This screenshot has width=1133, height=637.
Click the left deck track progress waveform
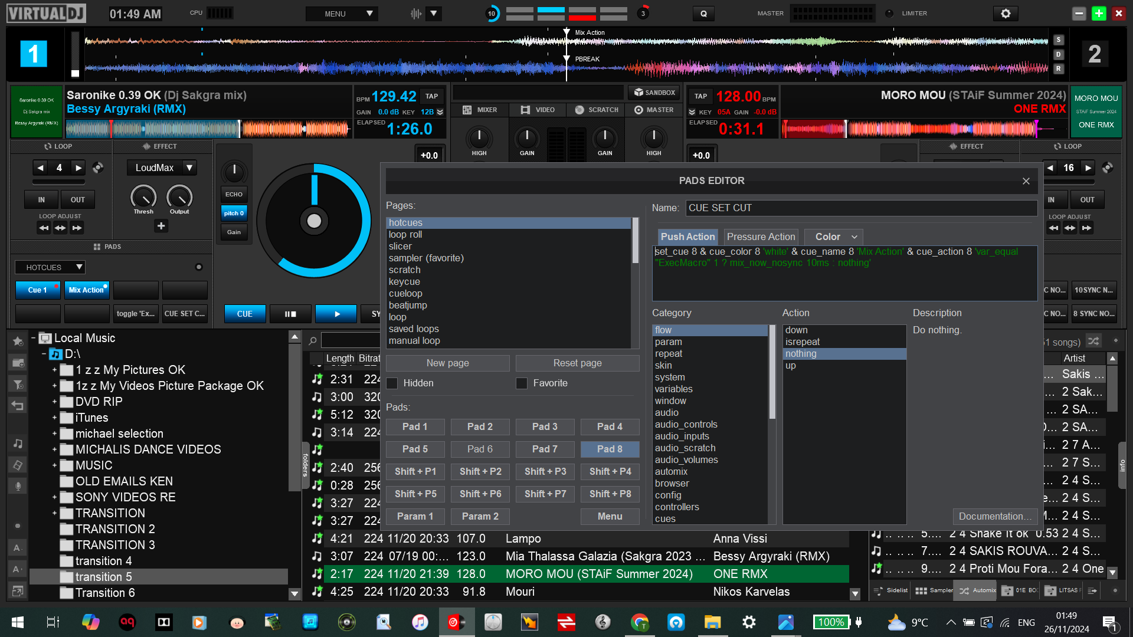[208, 129]
